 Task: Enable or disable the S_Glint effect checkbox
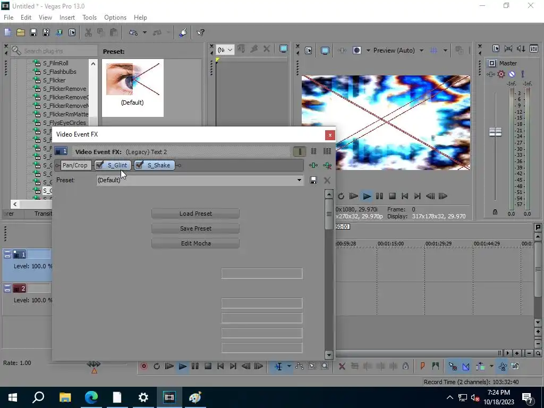(x=99, y=165)
